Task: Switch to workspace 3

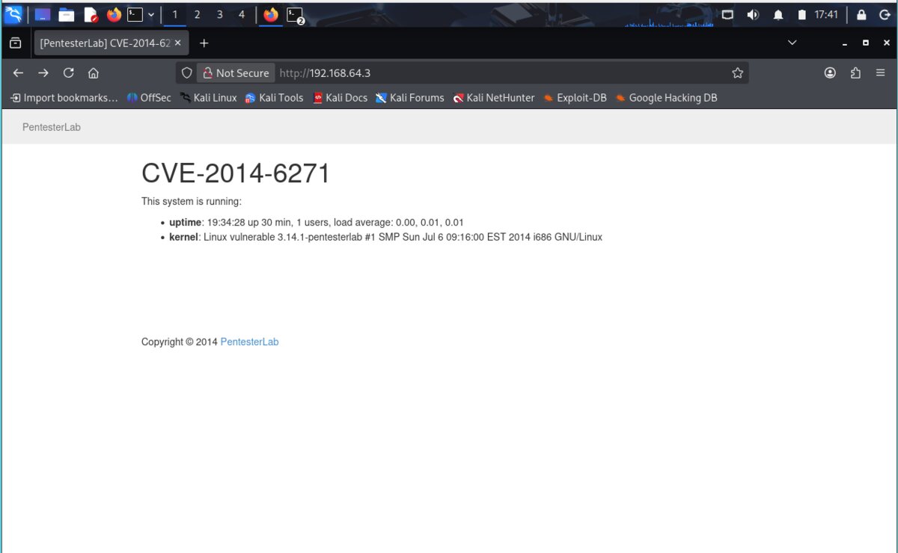Action: pos(219,13)
